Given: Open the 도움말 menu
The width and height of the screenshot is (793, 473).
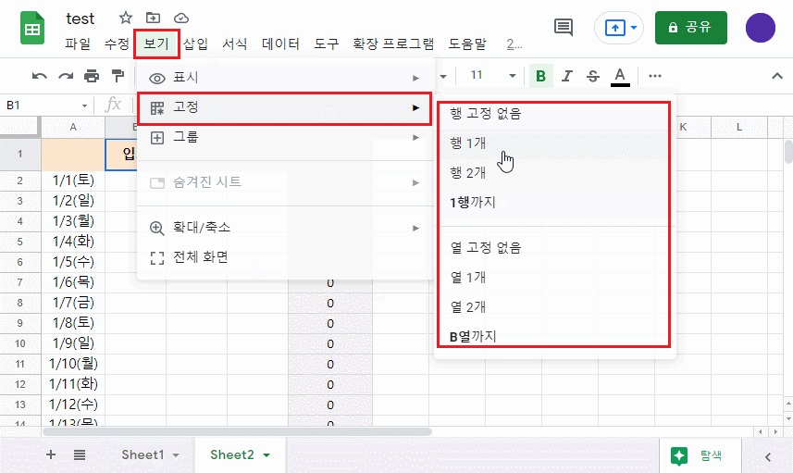Looking at the screenshot, I should coord(466,44).
